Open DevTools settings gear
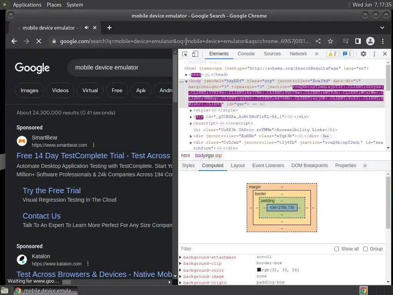Image resolution: width=393 pixels, height=295 pixels. coord(363,54)
